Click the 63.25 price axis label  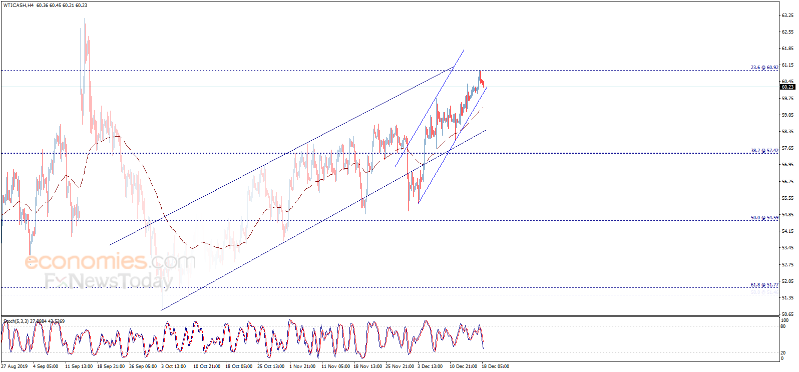click(x=787, y=16)
